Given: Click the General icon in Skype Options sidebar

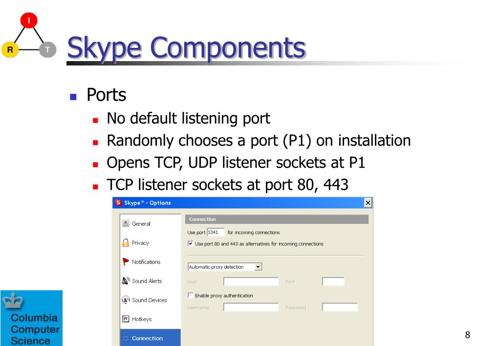Looking at the screenshot, I should (126, 223).
